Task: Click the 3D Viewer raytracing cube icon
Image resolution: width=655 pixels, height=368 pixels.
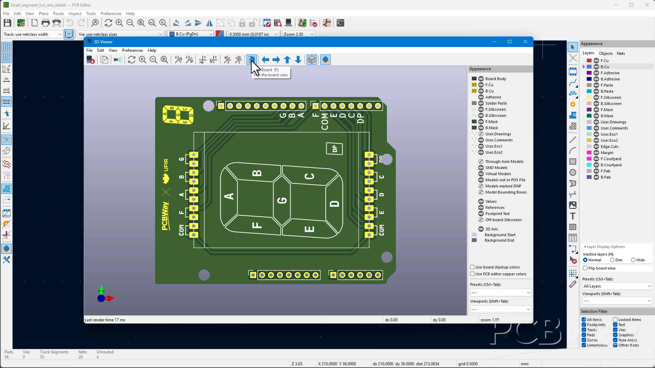Action: click(312, 60)
